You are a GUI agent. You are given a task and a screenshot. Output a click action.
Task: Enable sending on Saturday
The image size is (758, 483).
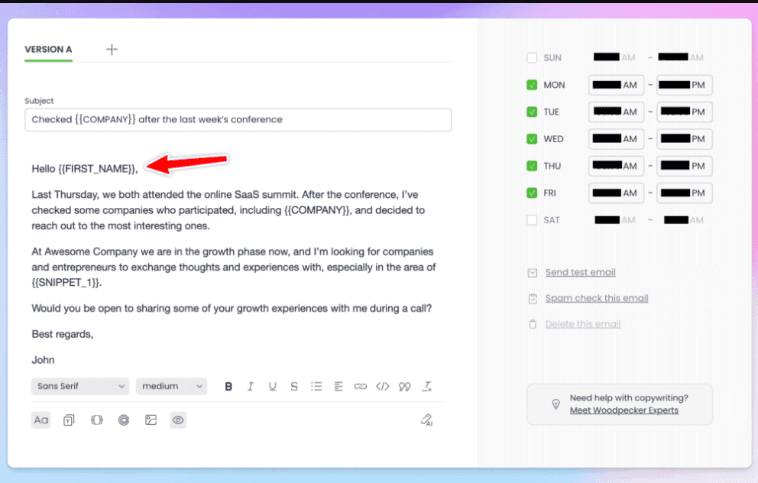click(531, 219)
